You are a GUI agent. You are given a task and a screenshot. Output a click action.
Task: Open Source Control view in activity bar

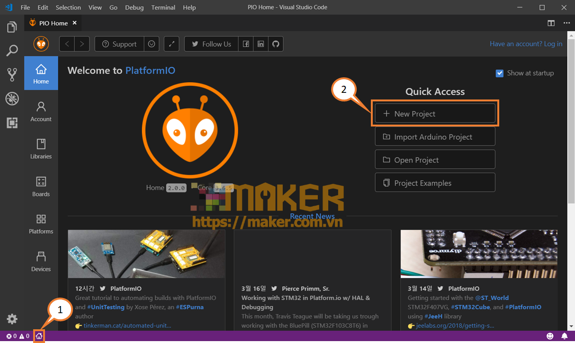(12, 74)
